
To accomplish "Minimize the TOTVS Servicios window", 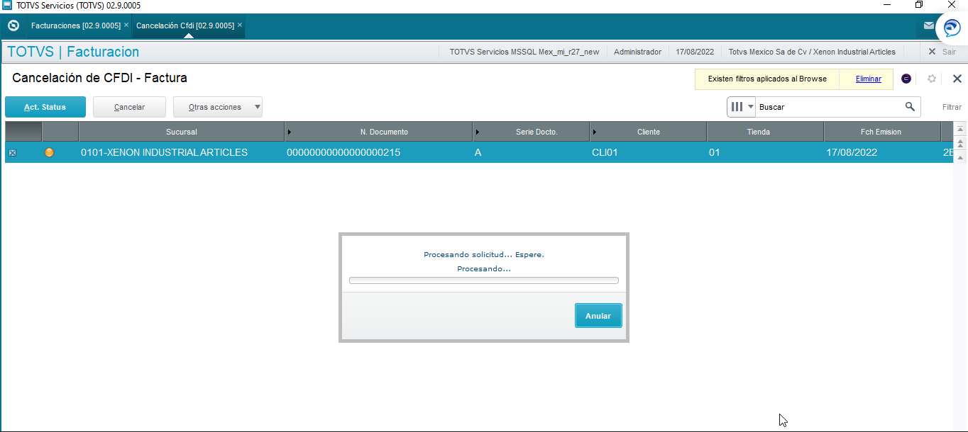I will coord(886,5).
